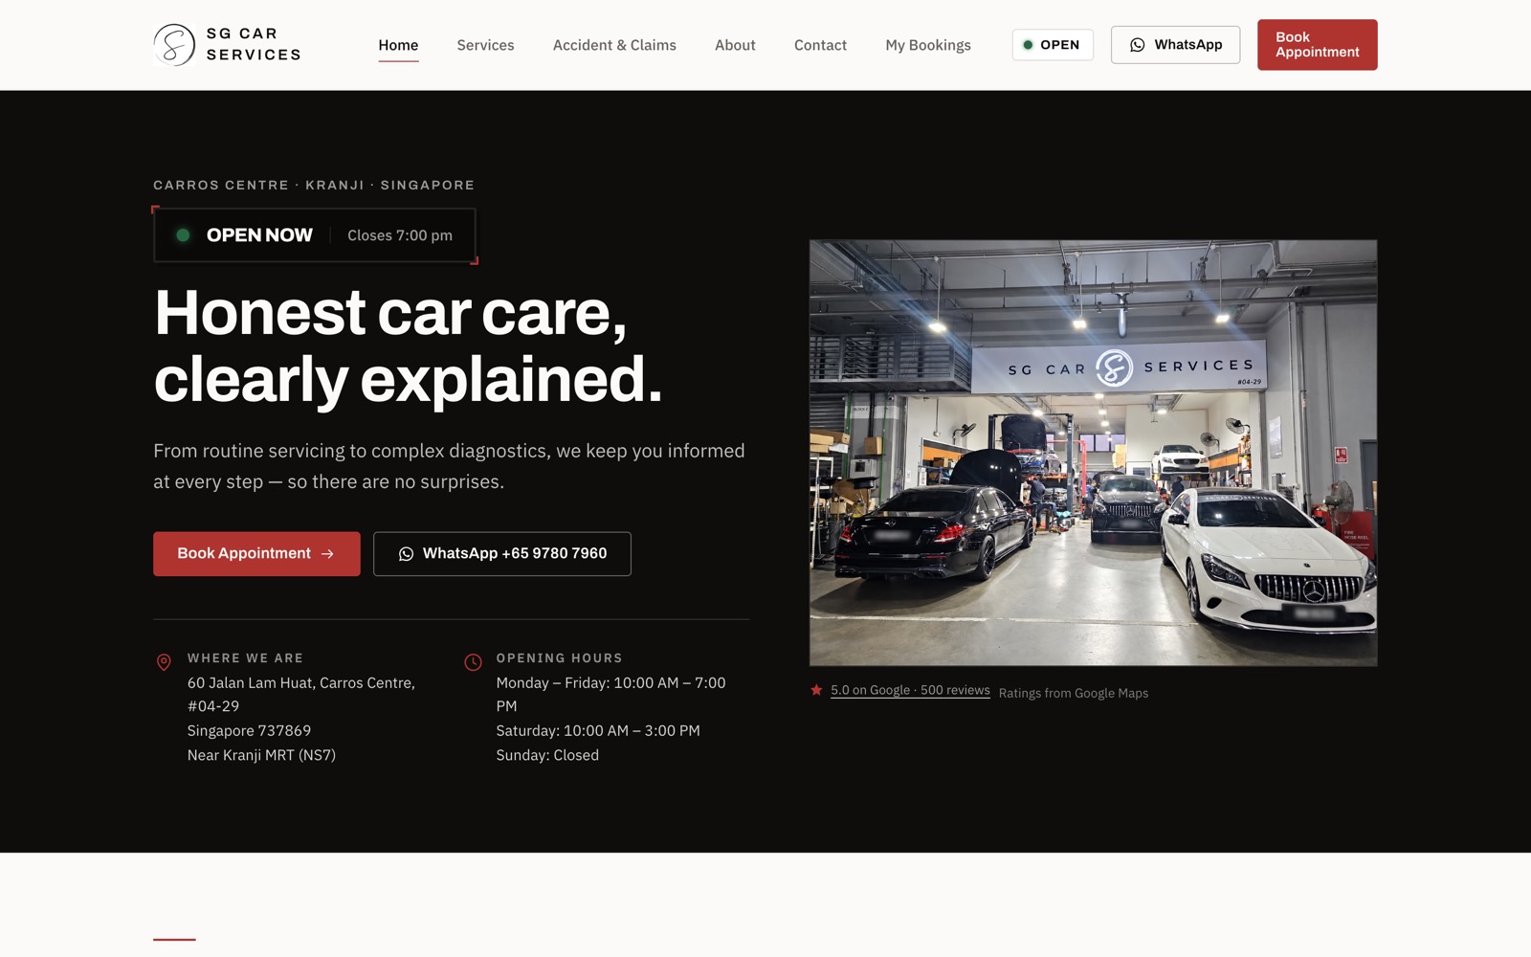This screenshot has height=957, width=1531.
Task: Click "CARROS CENTRE · KRANJI · SINGAPORE" tagline
Action: (x=314, y=186)
